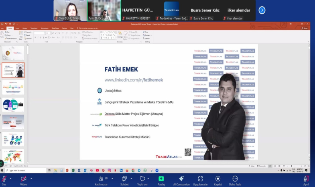Turn on camera with Video button

(24, 179)
